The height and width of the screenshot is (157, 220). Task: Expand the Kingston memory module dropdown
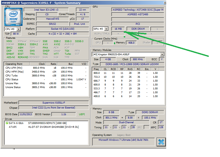(162, 54)
